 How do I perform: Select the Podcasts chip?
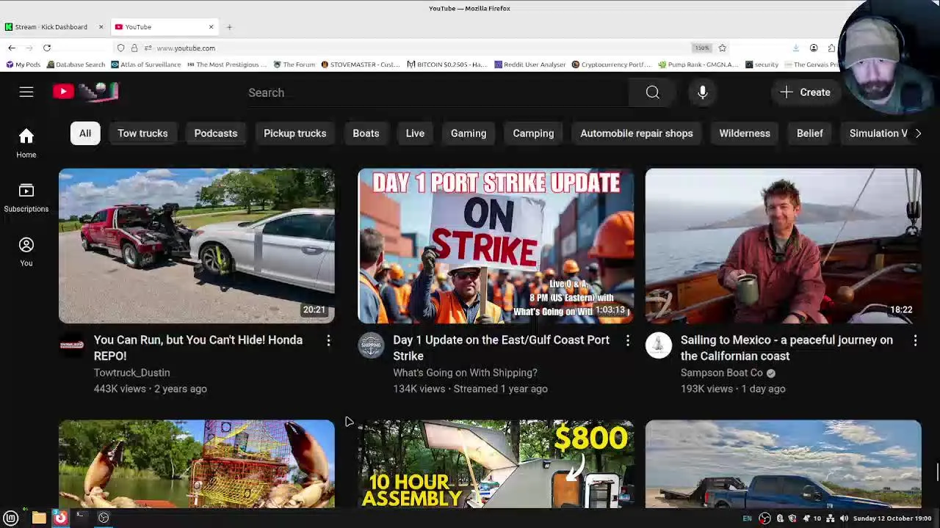click(216, 133)
